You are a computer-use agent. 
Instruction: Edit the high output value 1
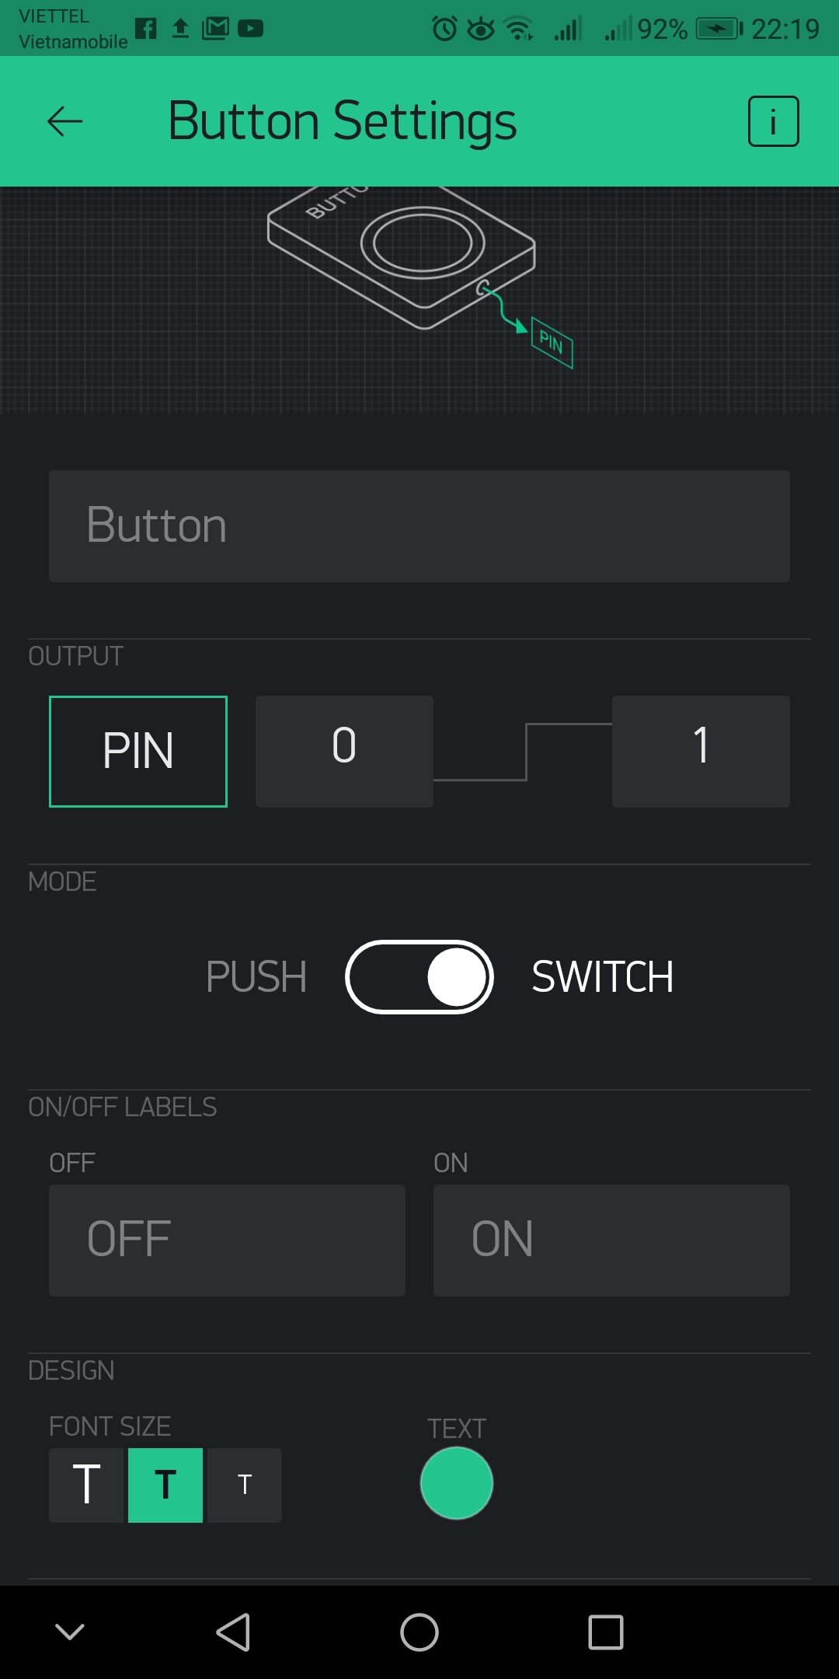point(701,752)
